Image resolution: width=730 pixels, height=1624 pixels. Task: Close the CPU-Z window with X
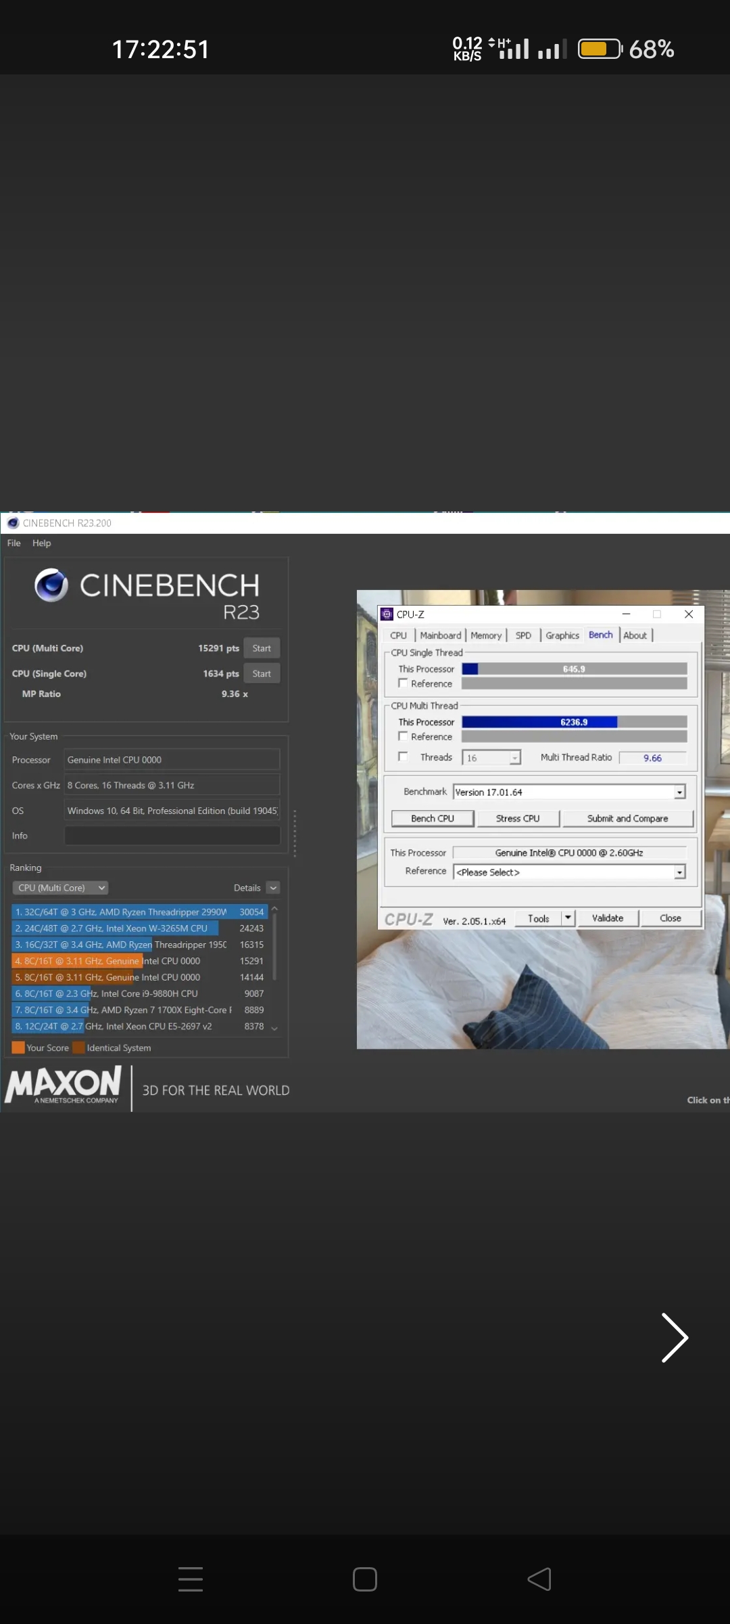click(689, 614)
